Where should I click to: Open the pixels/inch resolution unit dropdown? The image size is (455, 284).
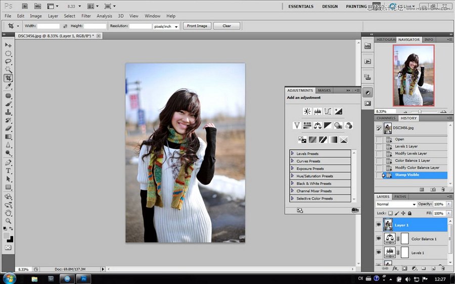pyautogui.click(x=166, y=26)
